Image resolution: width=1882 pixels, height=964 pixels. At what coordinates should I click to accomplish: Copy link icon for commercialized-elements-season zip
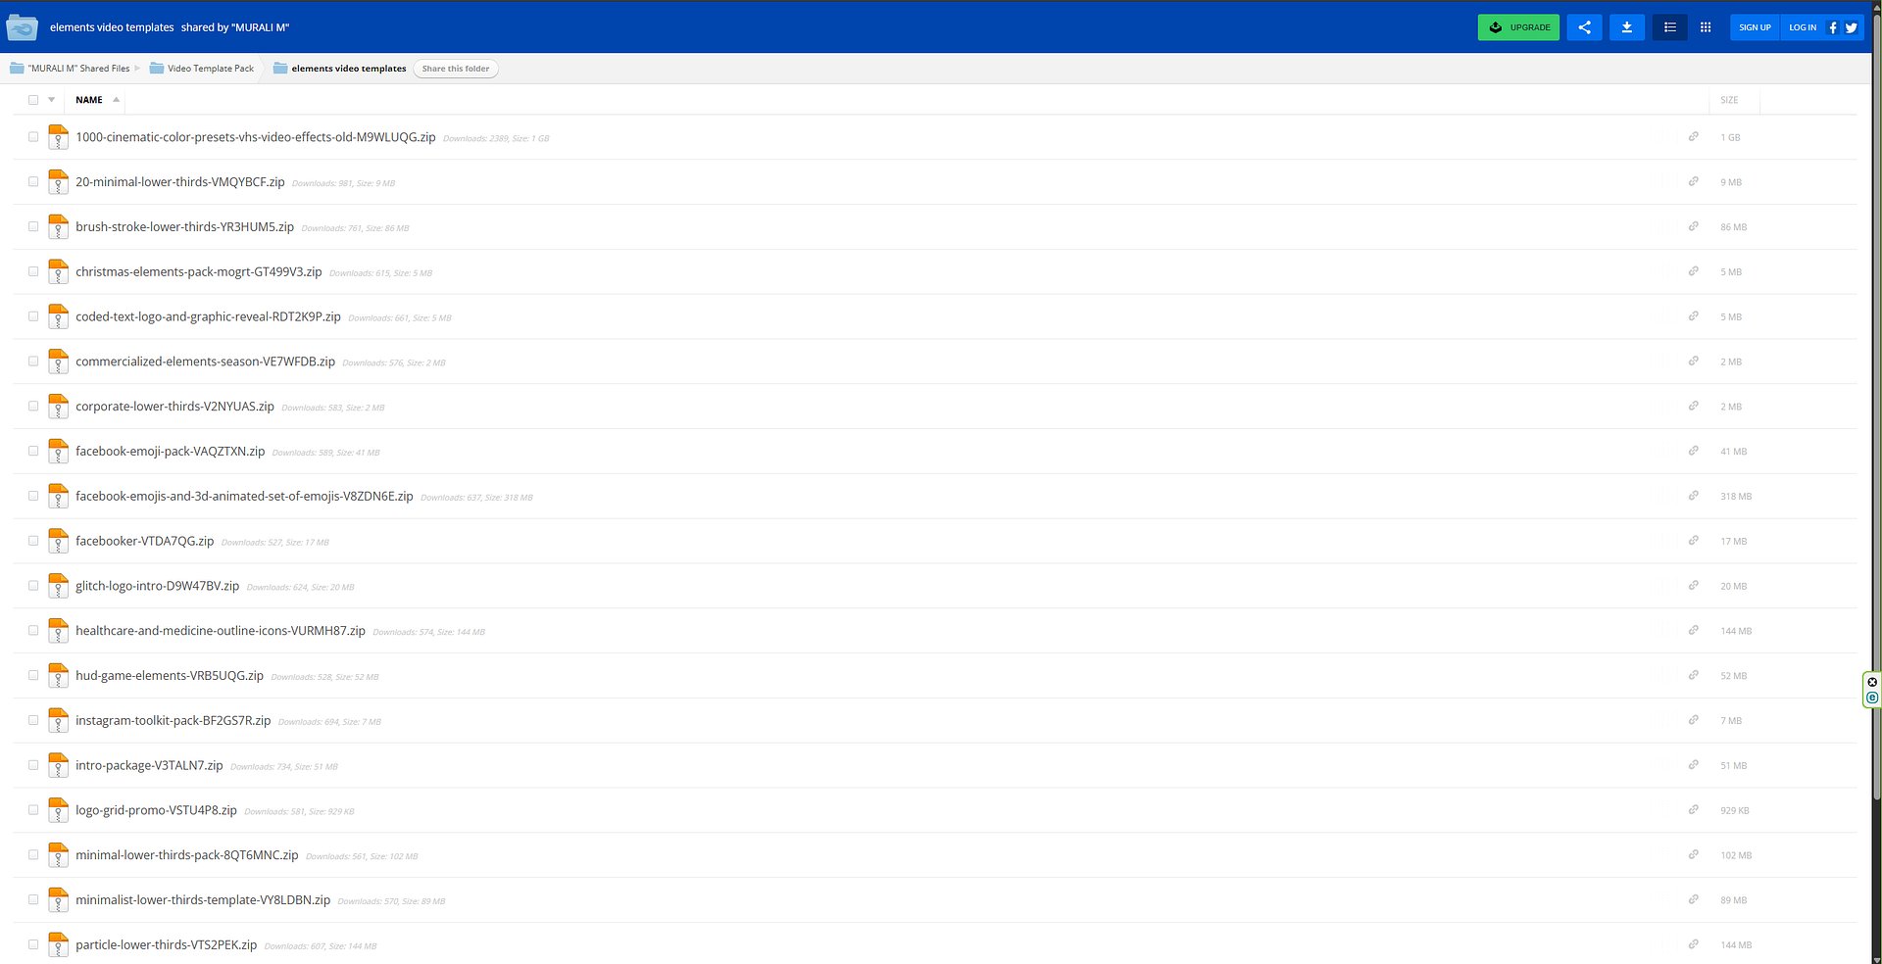(x=1693, y=361)
